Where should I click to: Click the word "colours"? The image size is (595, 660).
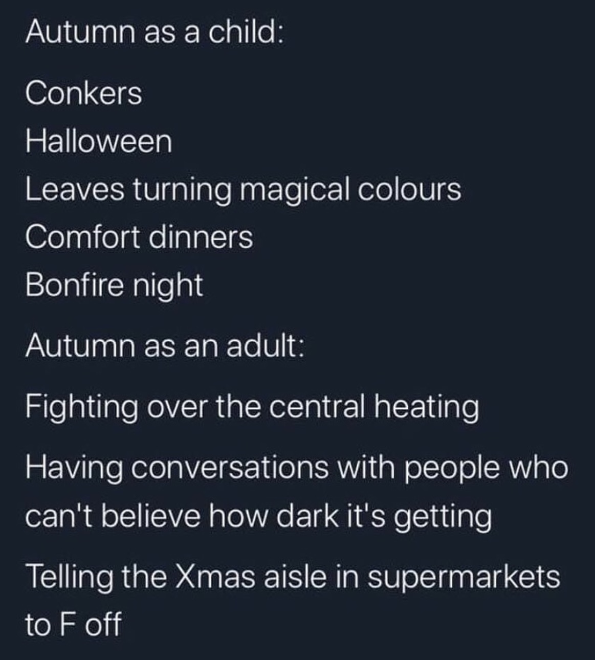point(409,189)
